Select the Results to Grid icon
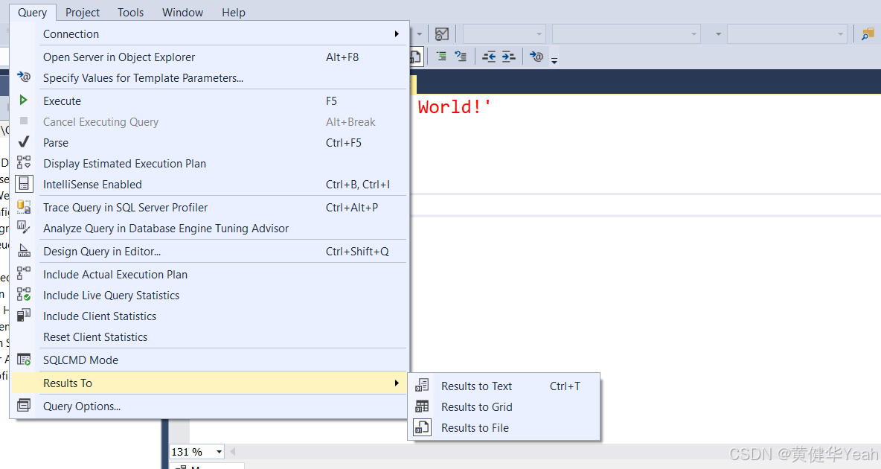 coord(423,407)
